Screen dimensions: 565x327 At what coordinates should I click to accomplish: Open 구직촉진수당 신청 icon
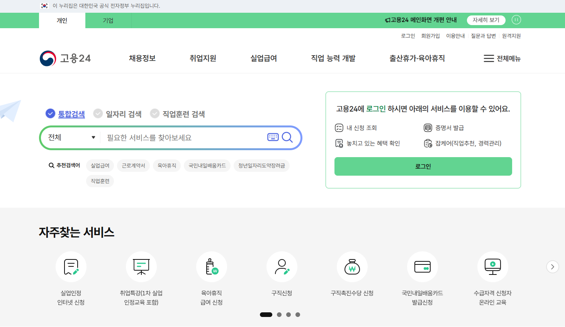point(352,267)
